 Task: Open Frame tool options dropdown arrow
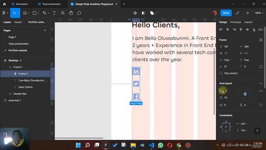(x=28, y=13)
